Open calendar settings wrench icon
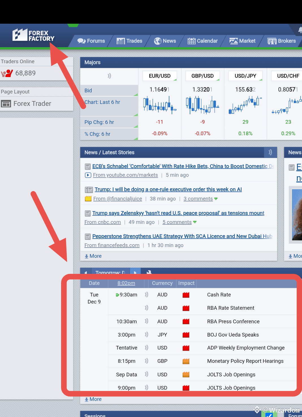Image resolution: width=302 pixels, height=417 pixels. [x=149, y=272]
